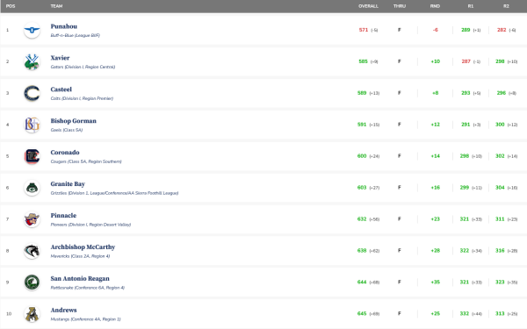Select Casteel's overall score 589
Image resolution: width=527 pixels, height=329 pixels.
coord(362,93)
